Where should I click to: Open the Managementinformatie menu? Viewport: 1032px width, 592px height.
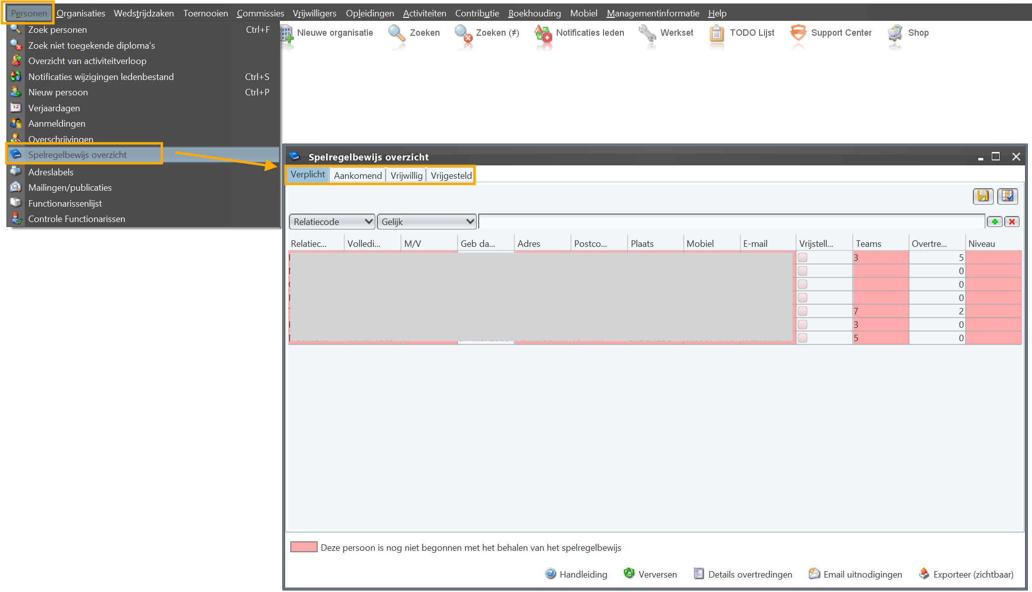[x=653, y=13]
